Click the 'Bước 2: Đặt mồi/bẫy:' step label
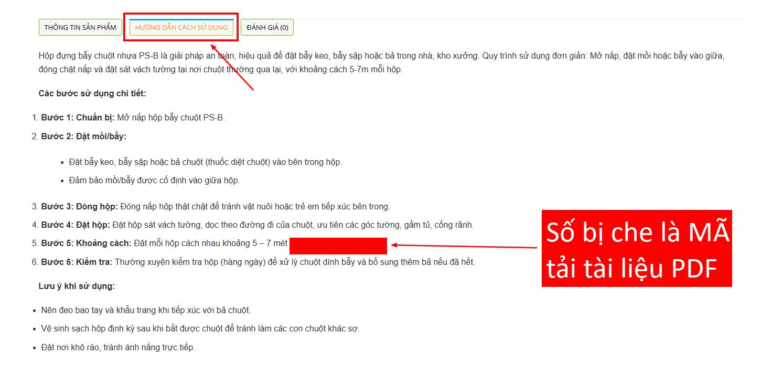The height and width of the screenshot is (367, 761). [84, 136]
